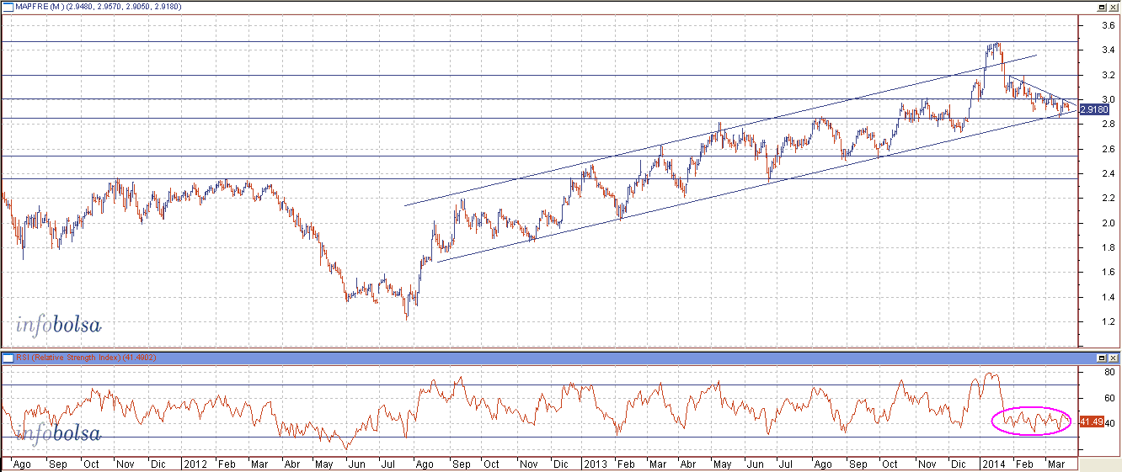Close the MAPFRE price chart panel
Viewport: 1122px width, 472px height.
pos(1113,7)
